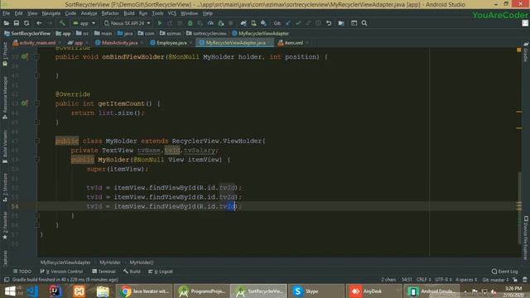Open the Structure sidebar panel
This screenshot has width=530, height=298.
5,188
